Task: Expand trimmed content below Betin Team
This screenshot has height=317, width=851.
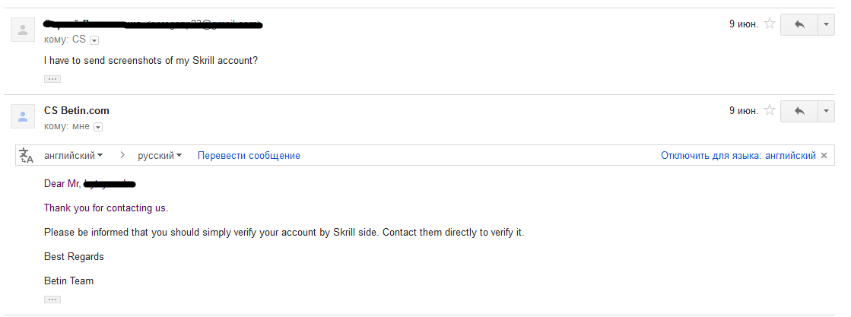Action: 52,300
